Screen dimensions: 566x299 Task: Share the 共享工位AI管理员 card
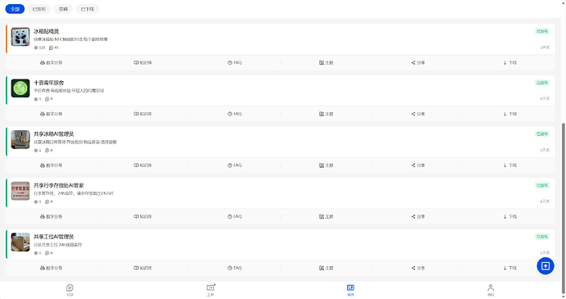pos(418,268)
